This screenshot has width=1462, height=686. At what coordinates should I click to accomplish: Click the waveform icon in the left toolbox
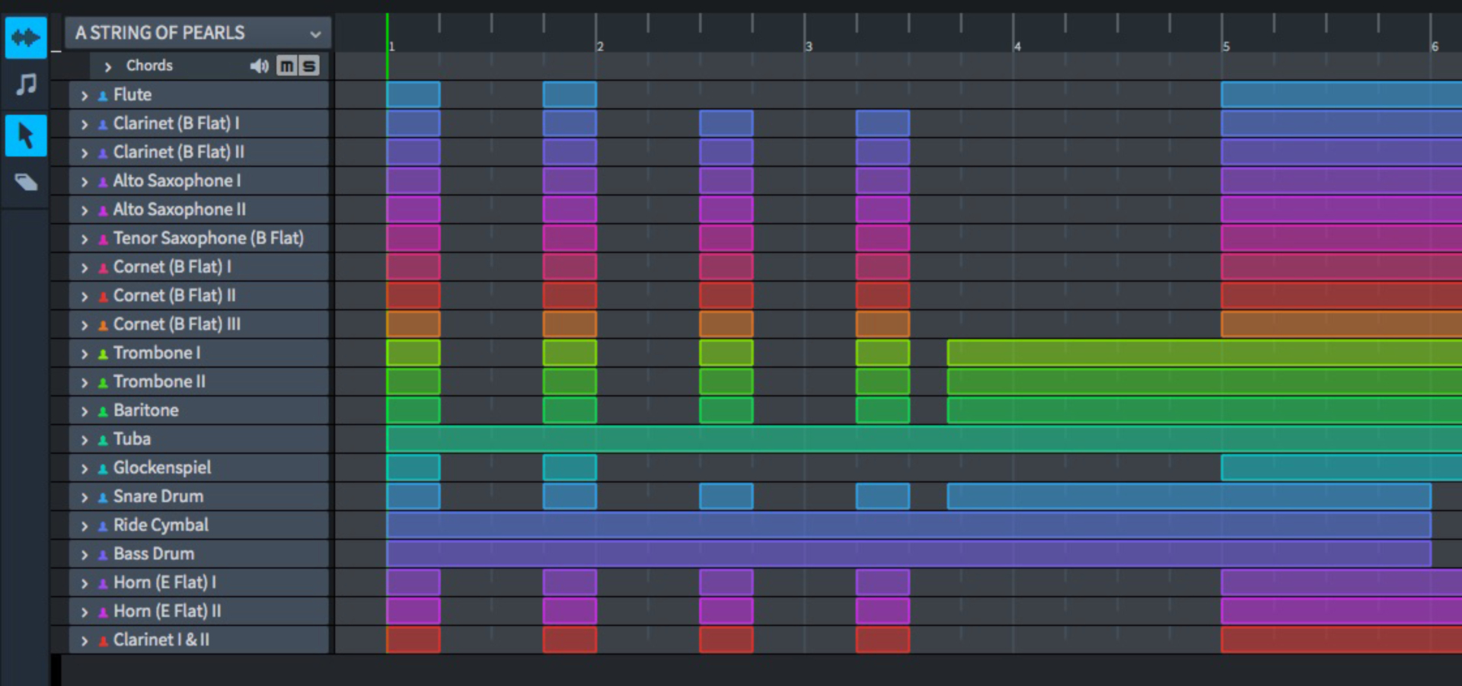(x=26, y=37)
